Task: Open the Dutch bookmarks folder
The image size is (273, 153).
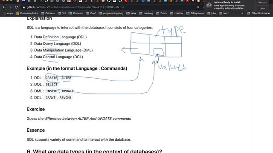Action: pyautogui.click(x=161, y=13)
